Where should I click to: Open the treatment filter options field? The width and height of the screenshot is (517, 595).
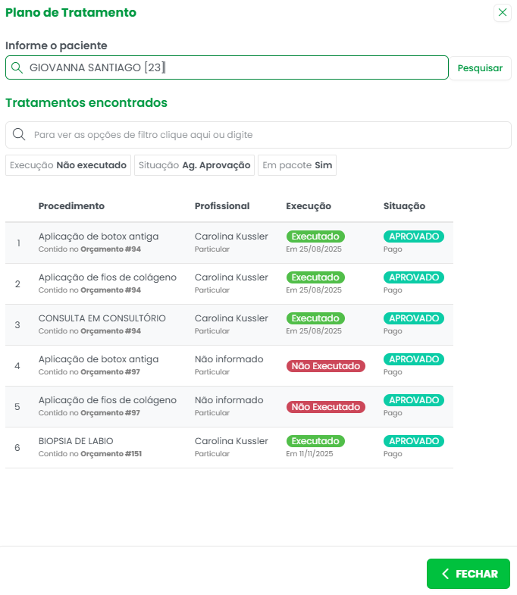[265, 135]
